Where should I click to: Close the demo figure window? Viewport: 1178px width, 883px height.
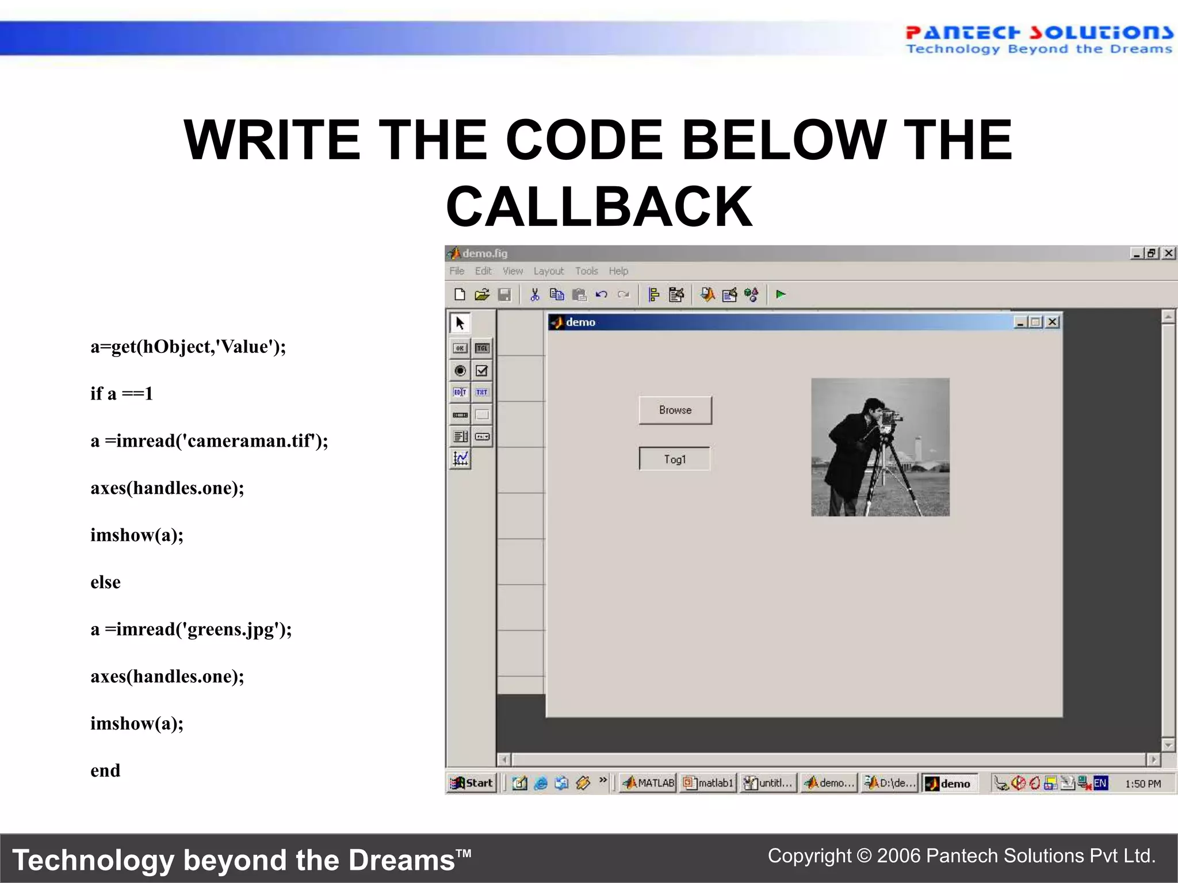(1053, 322)
